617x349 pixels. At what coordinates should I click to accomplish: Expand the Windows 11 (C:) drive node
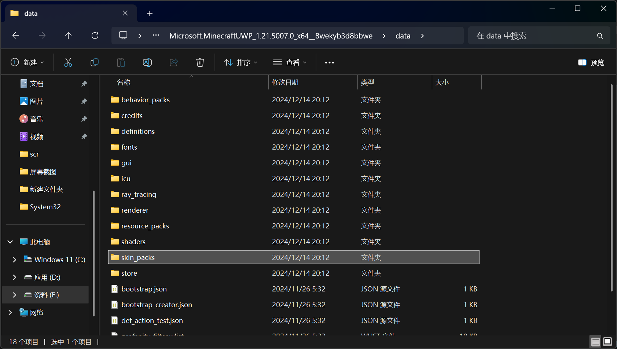(x=15, y=260)
